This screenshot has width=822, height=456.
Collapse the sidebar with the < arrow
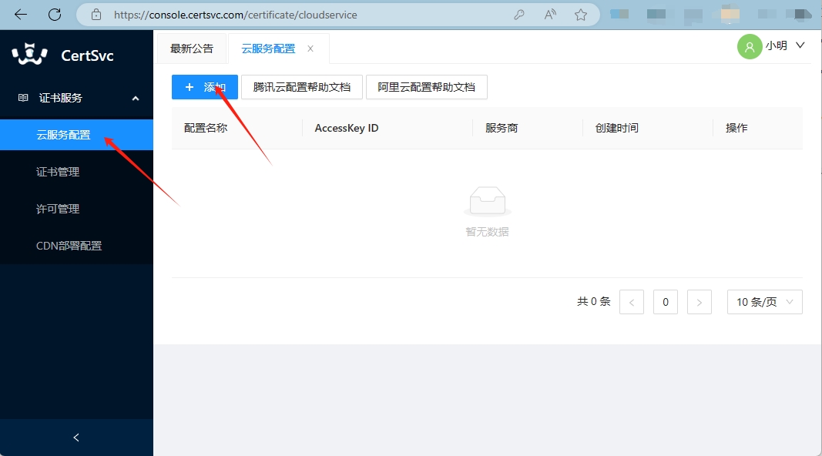[x=75, y=437]
